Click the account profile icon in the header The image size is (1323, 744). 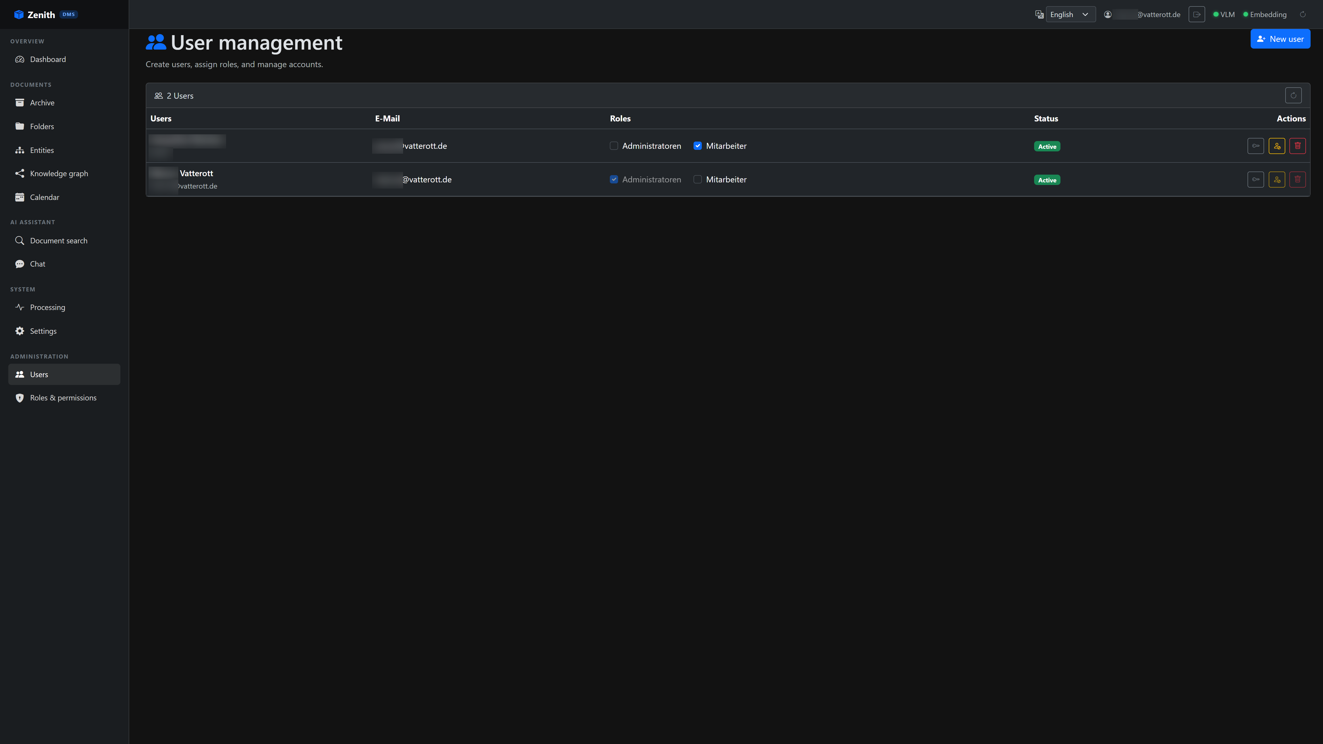(x=1108, y=14)
